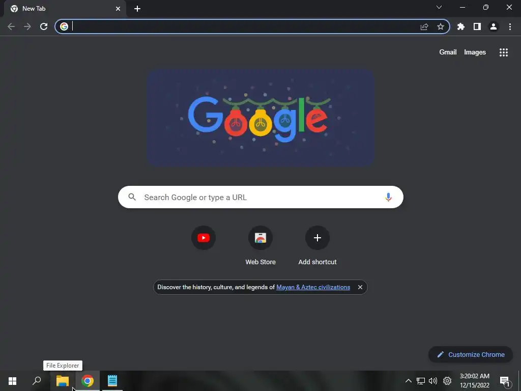Viewport: 521px width, 391px height.
Task: Open the notification center icon
Action: click(x=505, y=381)
